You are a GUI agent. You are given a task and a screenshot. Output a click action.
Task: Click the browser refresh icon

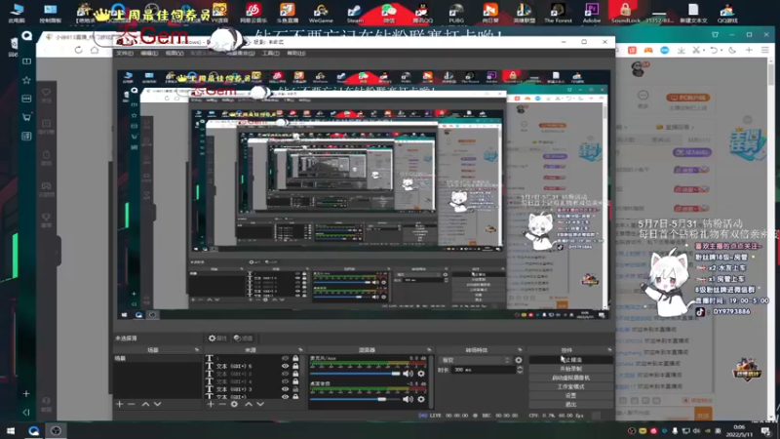point(78,50)
